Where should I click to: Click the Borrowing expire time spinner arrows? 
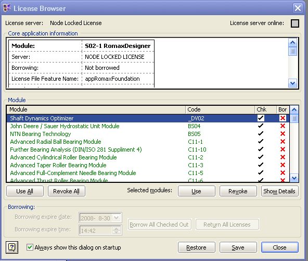coord(117,230)
